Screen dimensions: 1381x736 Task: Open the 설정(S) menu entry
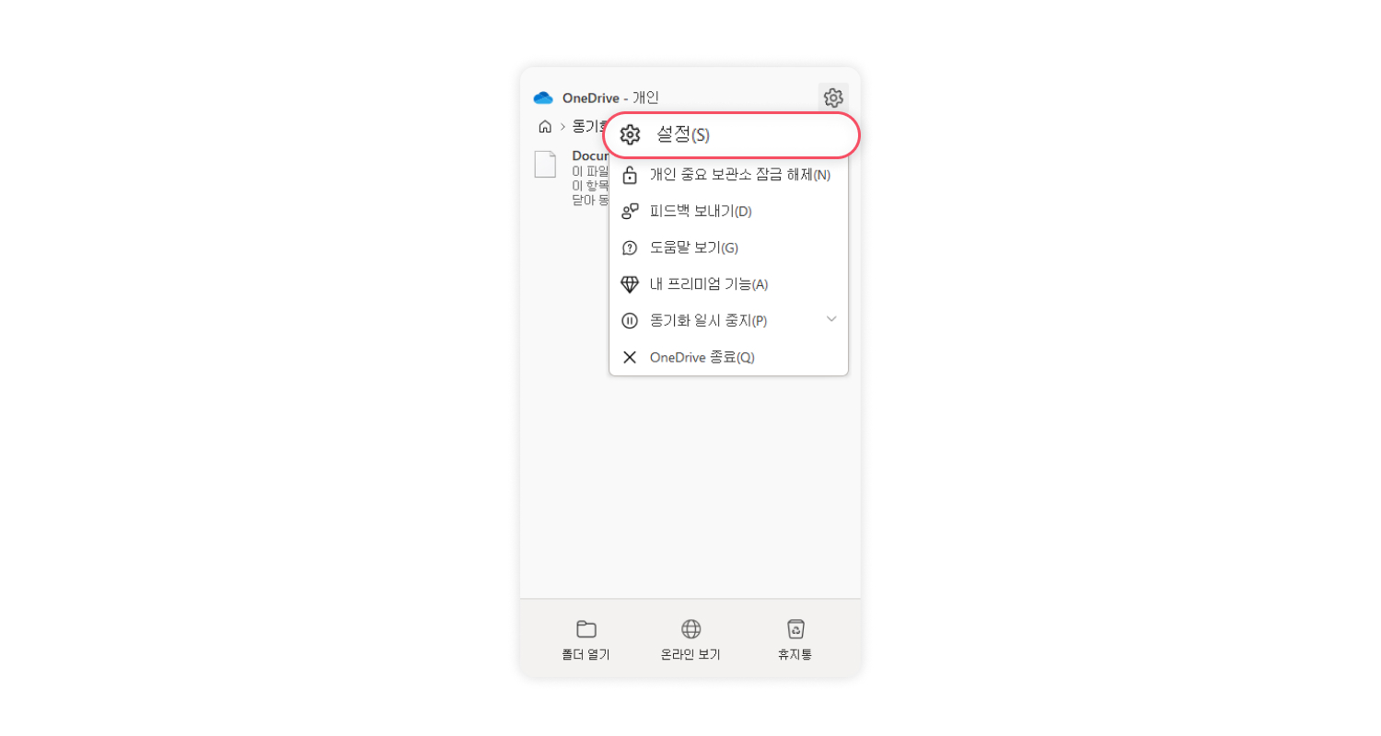tap(732, 135)
